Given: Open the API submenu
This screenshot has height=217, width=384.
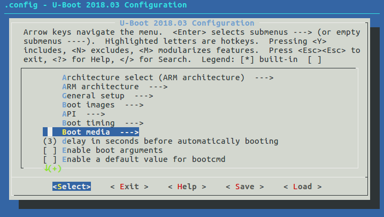Looking at the screenshot, I should tap(83, 114).
